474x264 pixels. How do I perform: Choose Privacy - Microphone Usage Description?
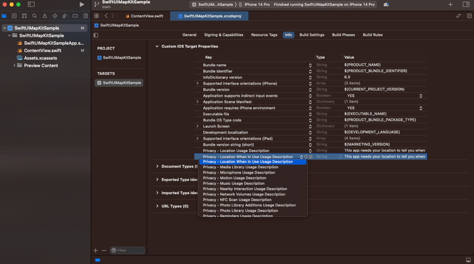[x=239, y=173]
